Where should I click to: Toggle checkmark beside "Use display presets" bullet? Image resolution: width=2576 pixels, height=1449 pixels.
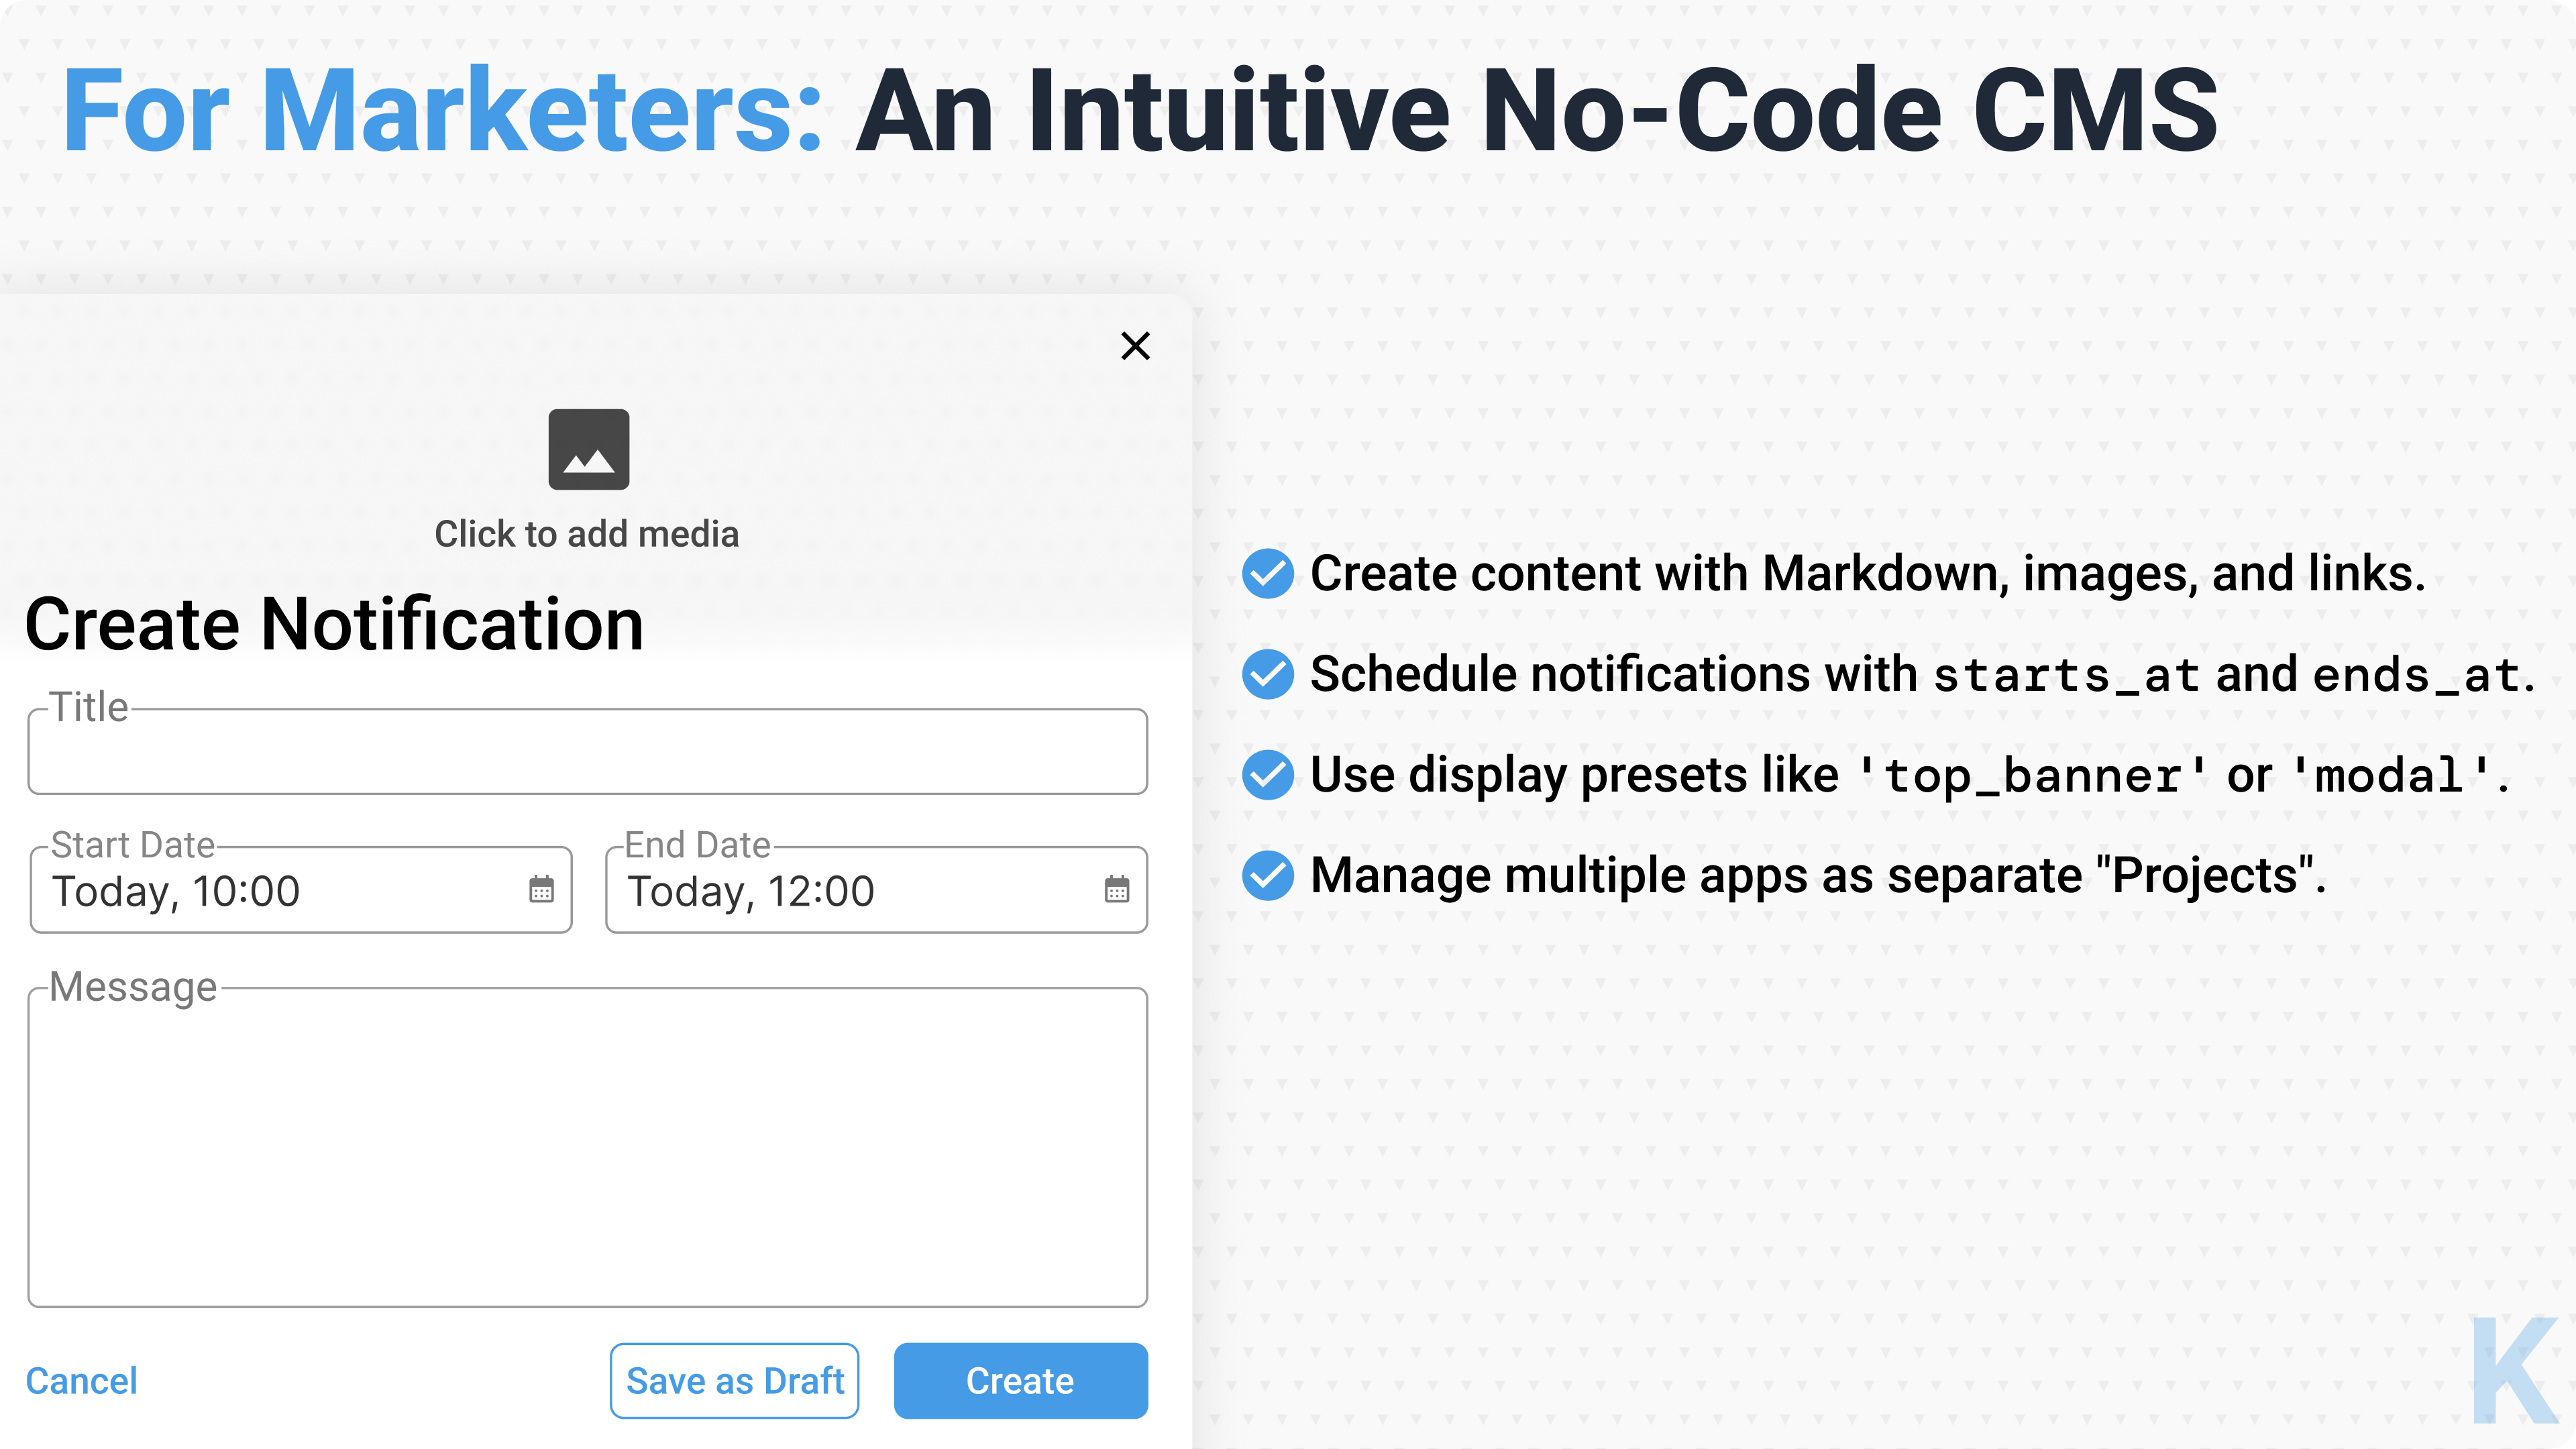click(x=1268, y=775)
